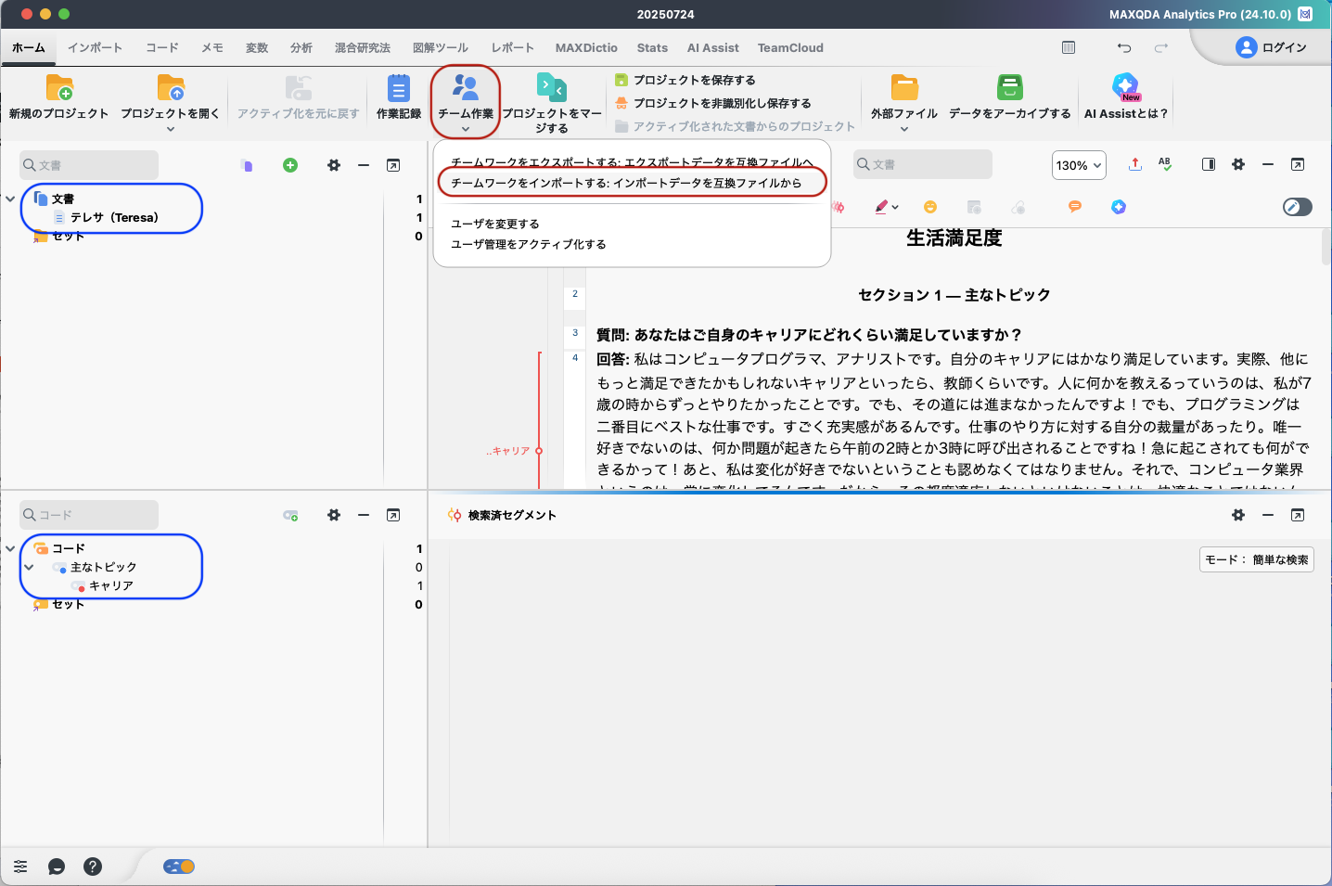
Task: Click the table view icon beside undo
Action: [1069, 47]
